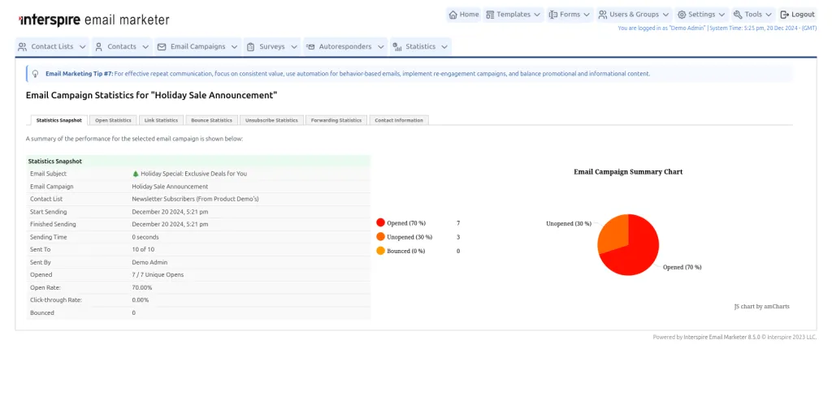Image resolution: width=832 pixels, height=409 pixels.
Task: Click the 'Email Campaign Summary Chart' title
Action: pyautogui.click(x=628, y=172)
